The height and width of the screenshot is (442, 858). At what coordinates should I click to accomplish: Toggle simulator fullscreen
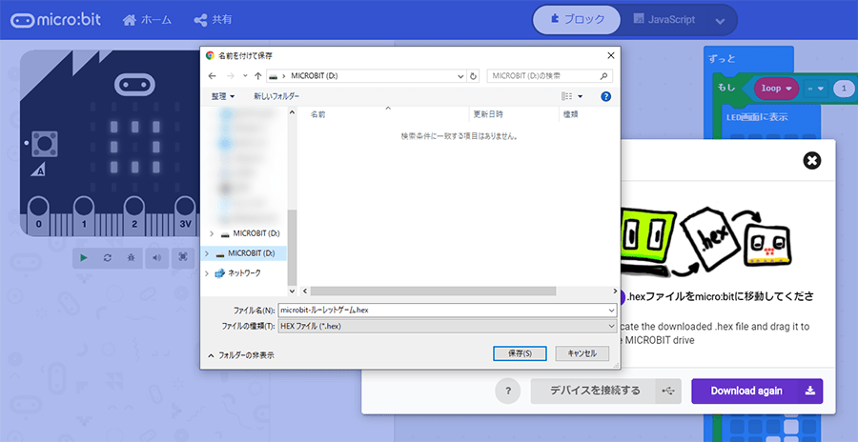183,257
